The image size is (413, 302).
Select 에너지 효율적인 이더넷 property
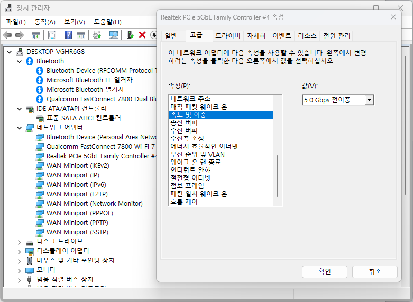pos(221,146)
